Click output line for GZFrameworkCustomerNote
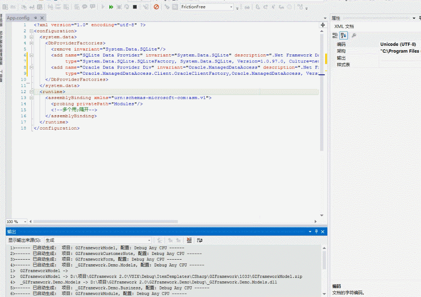This screenshot has height=297, width=421. point(106,254)
